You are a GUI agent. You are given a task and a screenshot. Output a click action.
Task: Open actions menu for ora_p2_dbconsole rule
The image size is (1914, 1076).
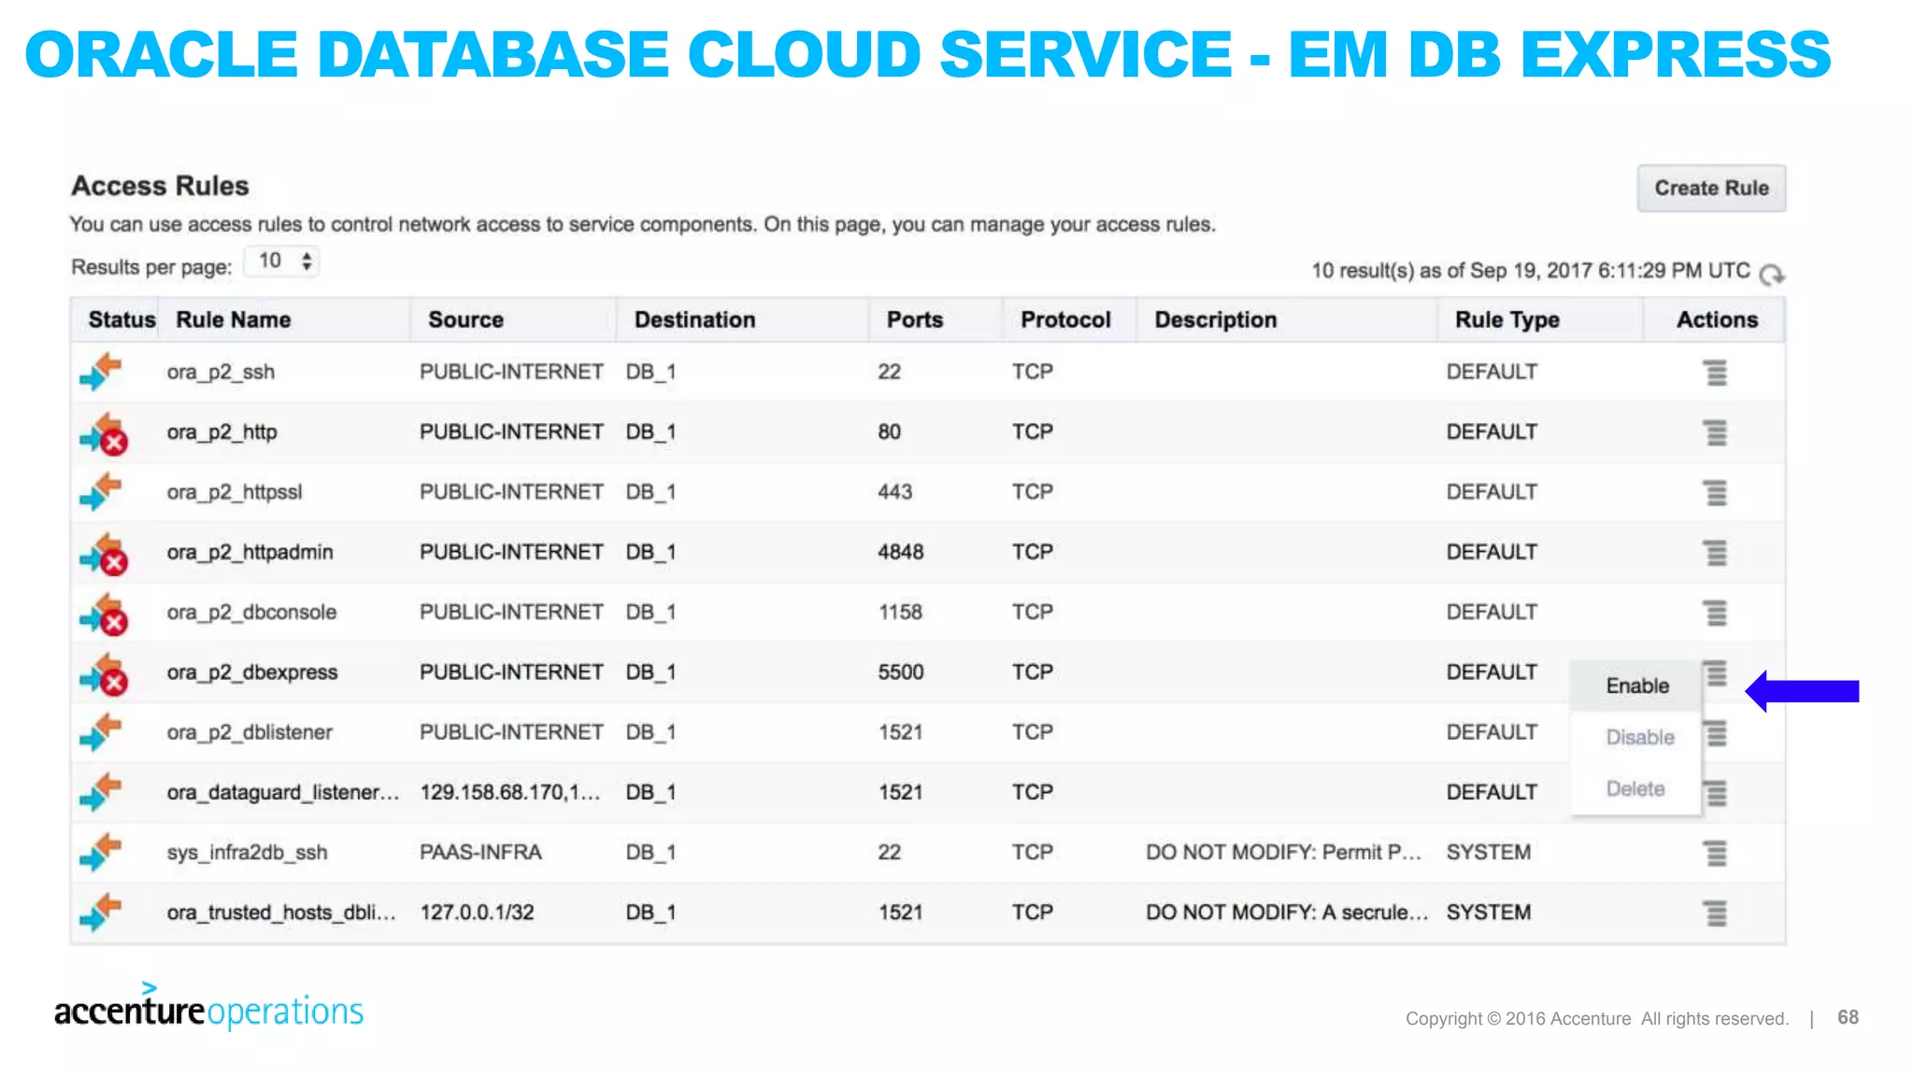click(1715, 613)
